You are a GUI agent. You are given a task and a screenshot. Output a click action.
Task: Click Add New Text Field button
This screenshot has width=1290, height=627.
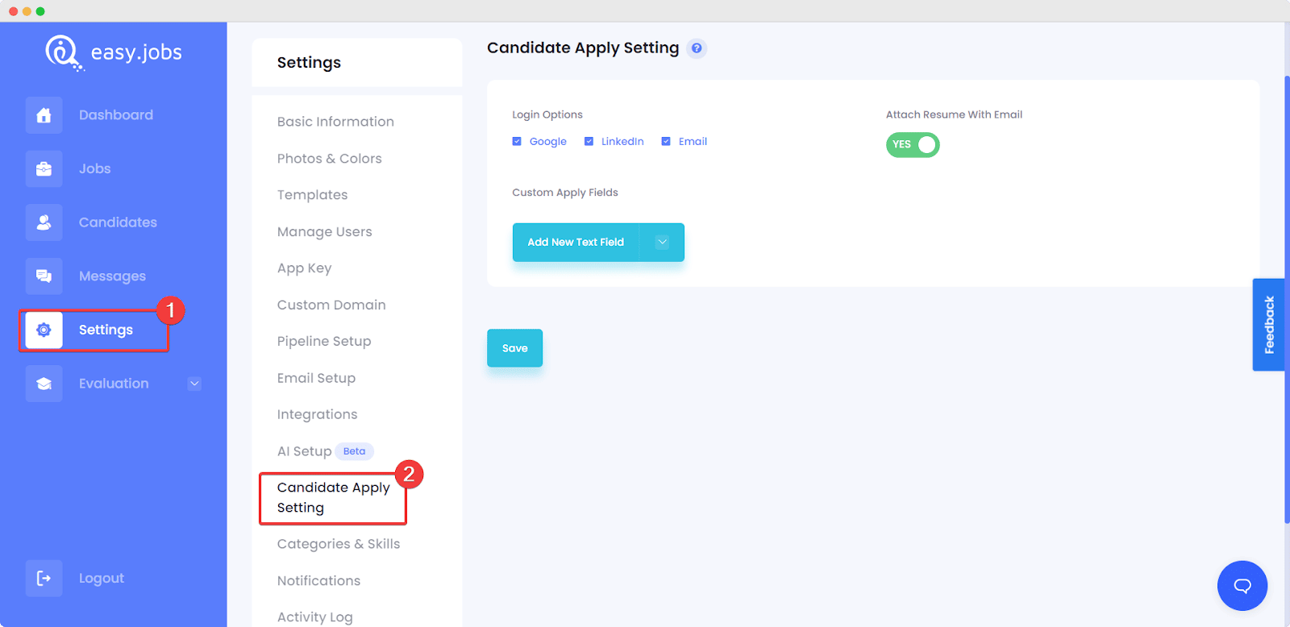pyautogui.click(x=576, y=243)
